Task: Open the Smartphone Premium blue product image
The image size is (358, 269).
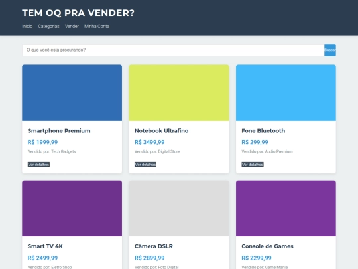Action: [72, 92]
